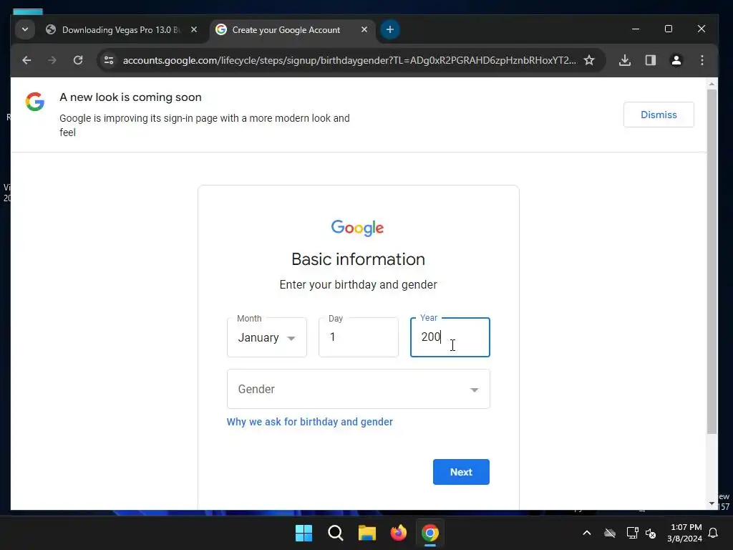Launch Firefox from the taskbar
Image resolution: width=733 pixels, height=550 pixels.
click(398, 533)
